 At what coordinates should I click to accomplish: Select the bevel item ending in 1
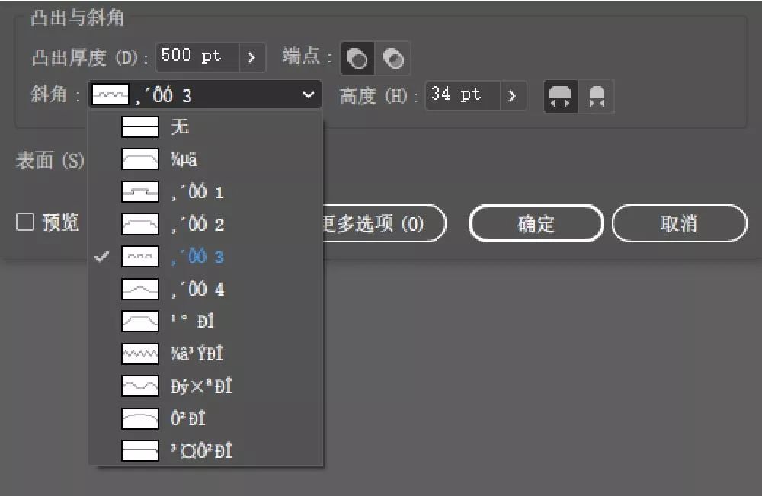197,192
